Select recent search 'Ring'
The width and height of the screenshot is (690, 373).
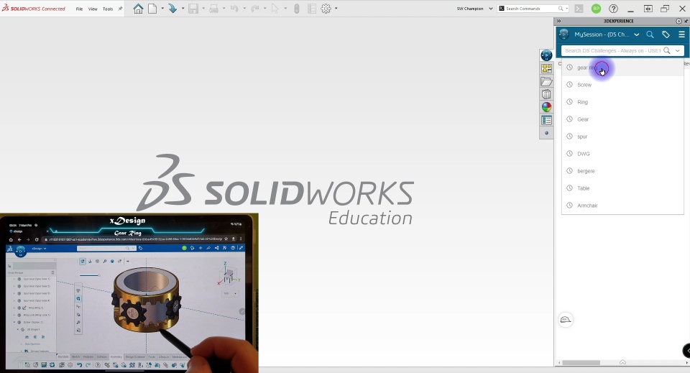point(622,102)
